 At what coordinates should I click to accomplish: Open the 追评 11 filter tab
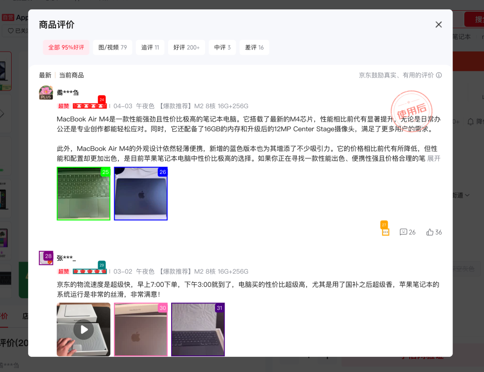(150, 47)
